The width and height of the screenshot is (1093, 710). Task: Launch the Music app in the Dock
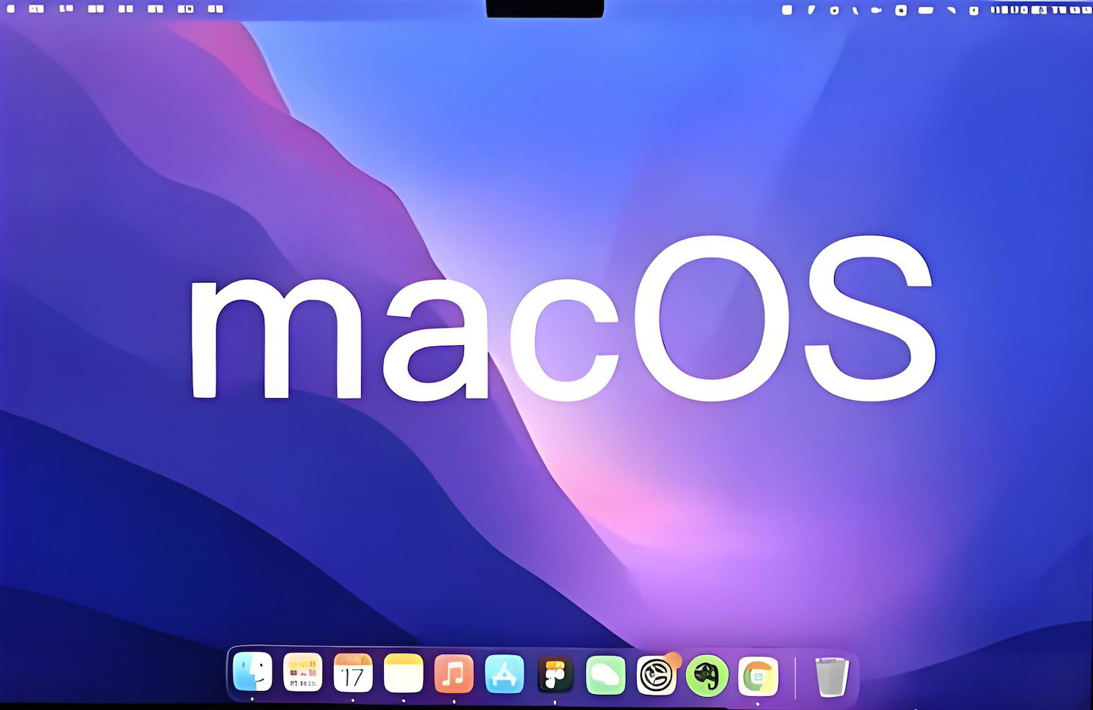[454, 673]
